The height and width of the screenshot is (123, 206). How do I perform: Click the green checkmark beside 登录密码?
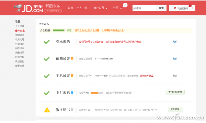click(47, 42)
